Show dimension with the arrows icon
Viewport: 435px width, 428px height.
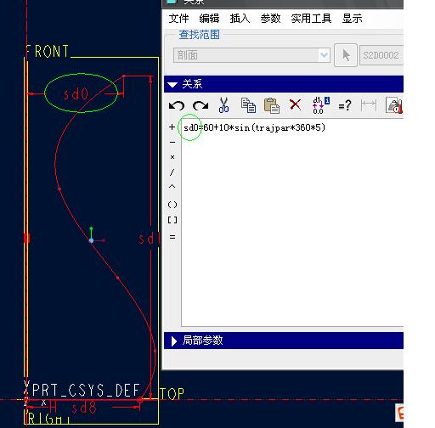coord(369,105)
